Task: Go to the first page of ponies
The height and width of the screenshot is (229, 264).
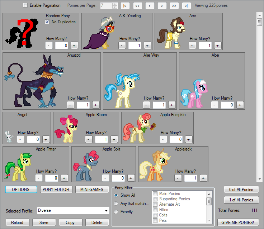Action: coord(125,6)
